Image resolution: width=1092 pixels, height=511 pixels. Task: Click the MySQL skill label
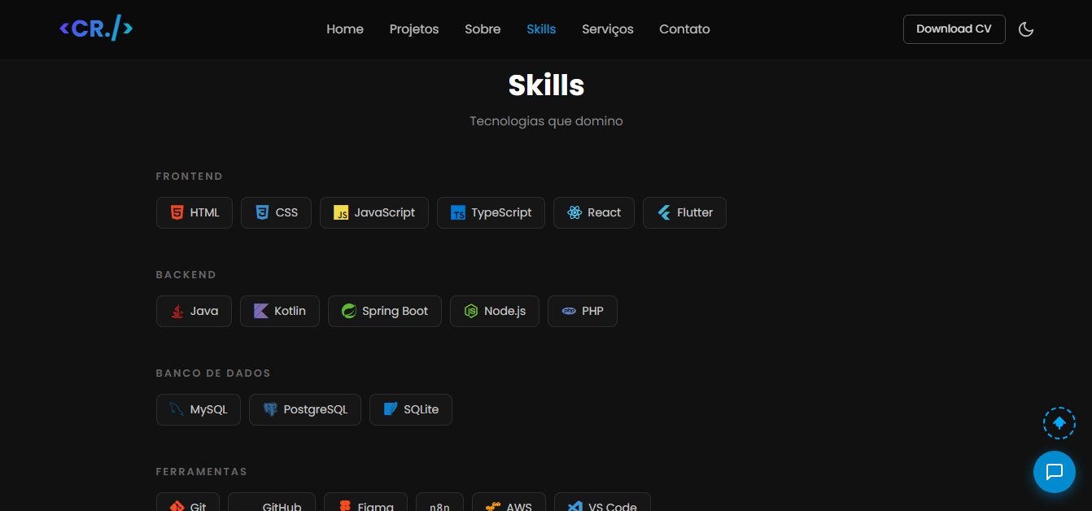pos(209,410)
